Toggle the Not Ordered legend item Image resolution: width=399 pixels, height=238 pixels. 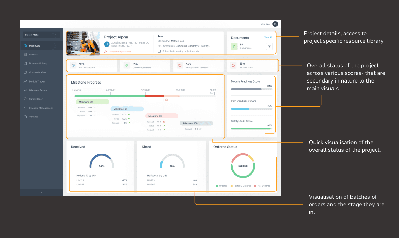click(263, 186)
